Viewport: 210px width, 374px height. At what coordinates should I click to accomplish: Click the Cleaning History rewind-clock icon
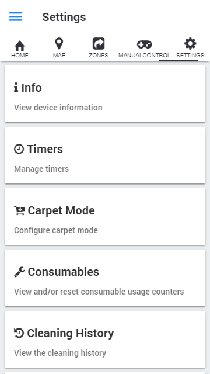pyautogui.click(x=19, y=333)
